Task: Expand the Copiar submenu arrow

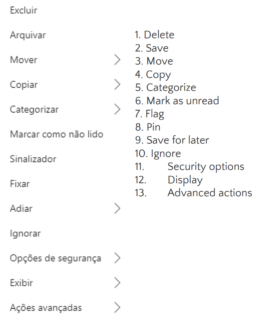Action: 117,85
